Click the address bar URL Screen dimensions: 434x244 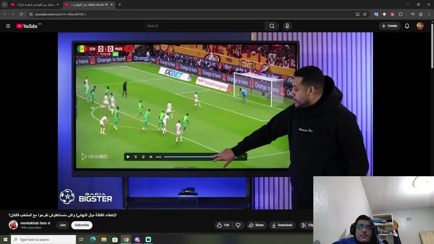(x=60, y=14)
